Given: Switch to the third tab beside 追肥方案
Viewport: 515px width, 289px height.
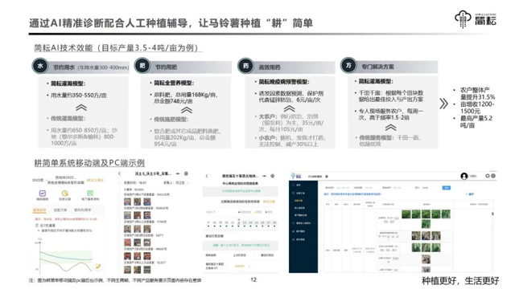Looking at the screenshot, I should tap(83, 210).
